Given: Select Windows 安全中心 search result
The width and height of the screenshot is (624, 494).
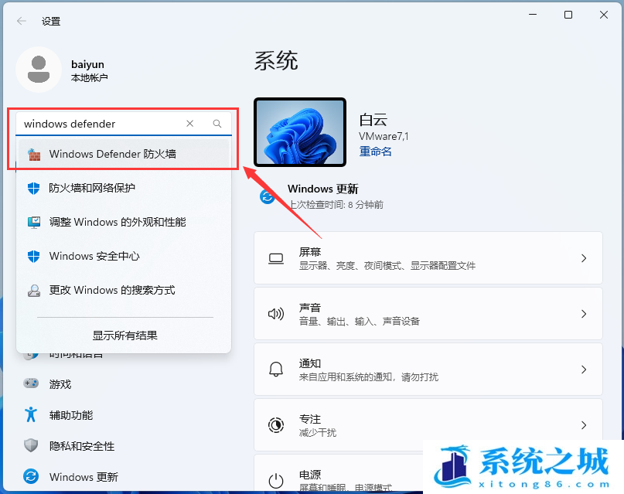Looking at the screenshot, I should click(124, 256).
